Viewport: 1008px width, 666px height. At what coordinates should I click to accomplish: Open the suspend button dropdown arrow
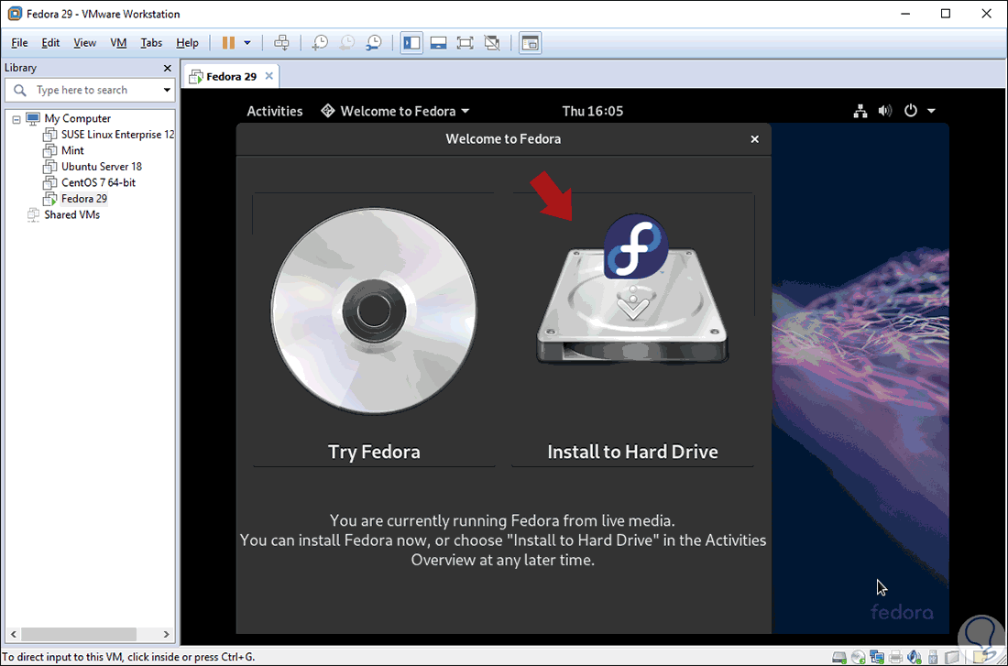click(x=247, y=42)
